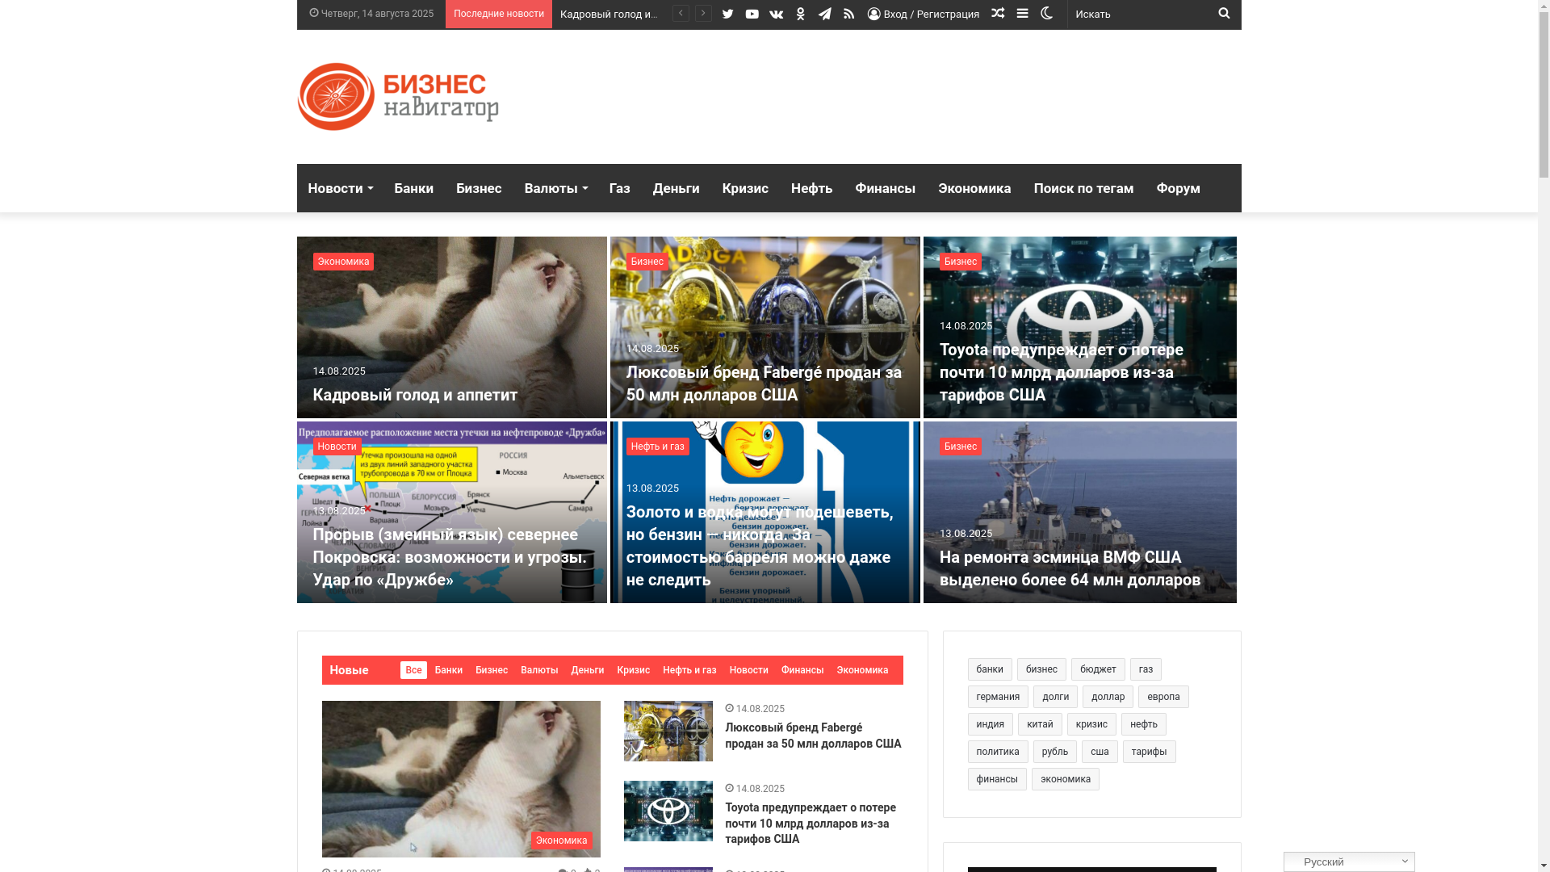Image resolution: width=1550 pixels, height=872 pixels.
Task: Click the search magnifier icon
Action: click(x=1224, y=14)
